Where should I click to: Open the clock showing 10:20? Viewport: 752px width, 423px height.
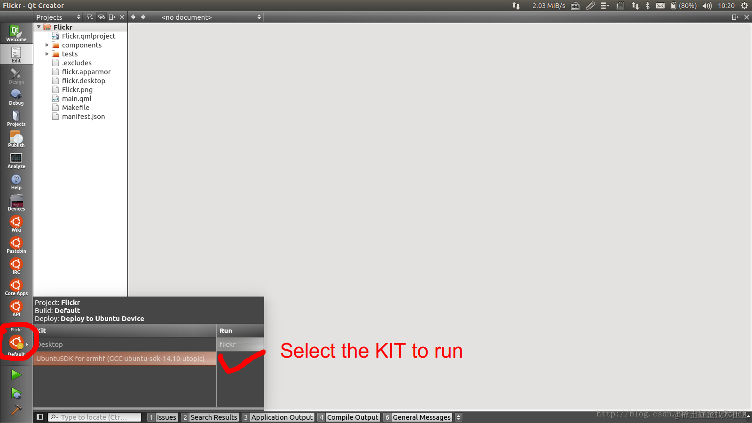(x=726, y=6)
